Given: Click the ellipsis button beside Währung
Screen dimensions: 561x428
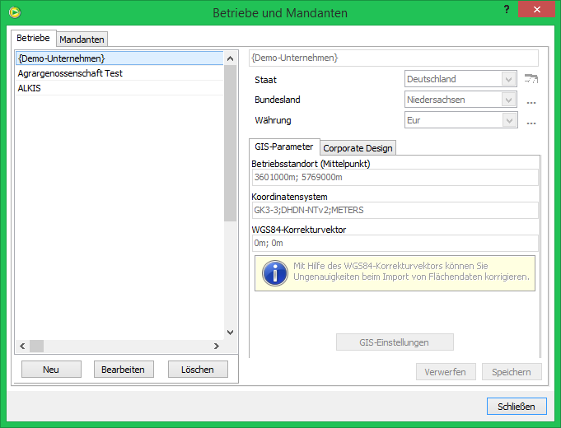Looking at the screenshot, I should coord(531,122).
